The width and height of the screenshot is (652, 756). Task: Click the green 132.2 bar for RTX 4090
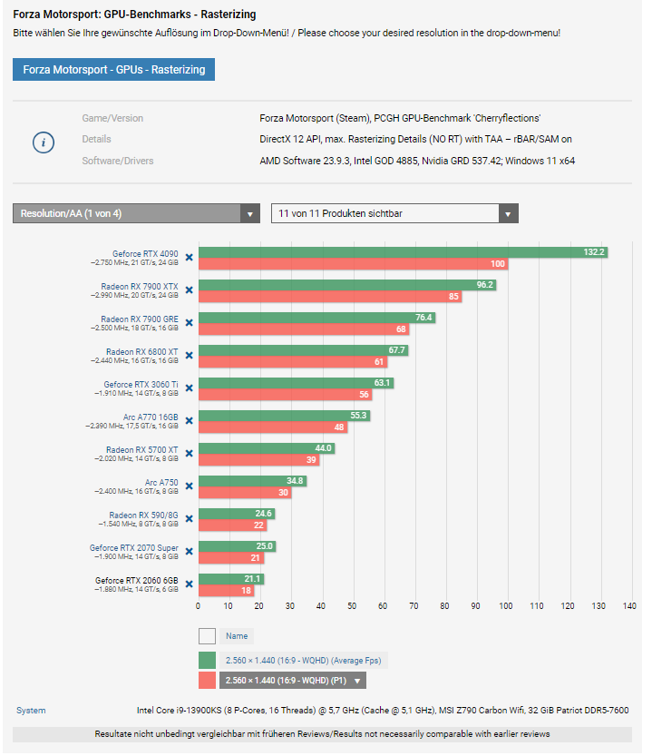(x=403, y=252)
